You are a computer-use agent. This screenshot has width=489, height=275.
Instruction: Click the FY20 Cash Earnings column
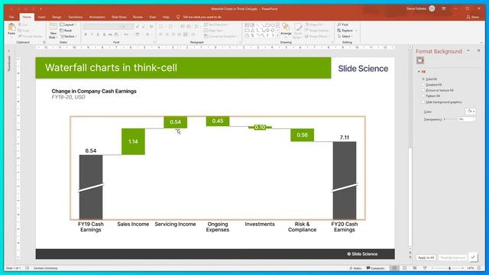[345, 180]
